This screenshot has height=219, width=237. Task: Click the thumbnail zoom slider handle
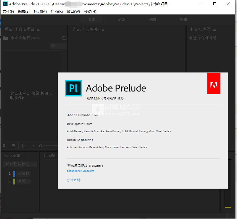coord(41,146)
